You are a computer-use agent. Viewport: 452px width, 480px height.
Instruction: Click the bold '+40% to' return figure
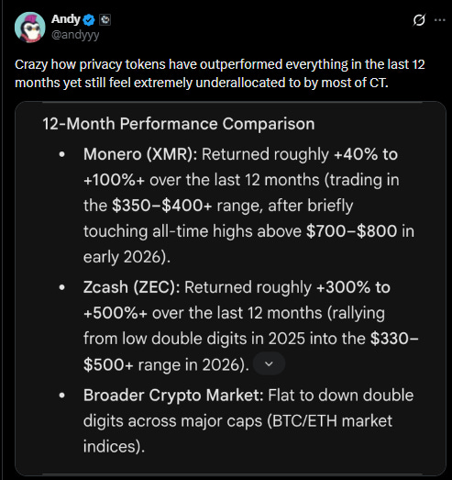[366, 154]
